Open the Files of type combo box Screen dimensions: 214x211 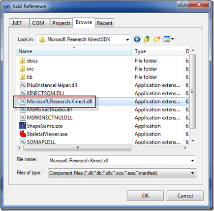coord(122,173)
